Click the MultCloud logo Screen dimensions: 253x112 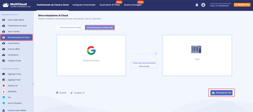17,5
